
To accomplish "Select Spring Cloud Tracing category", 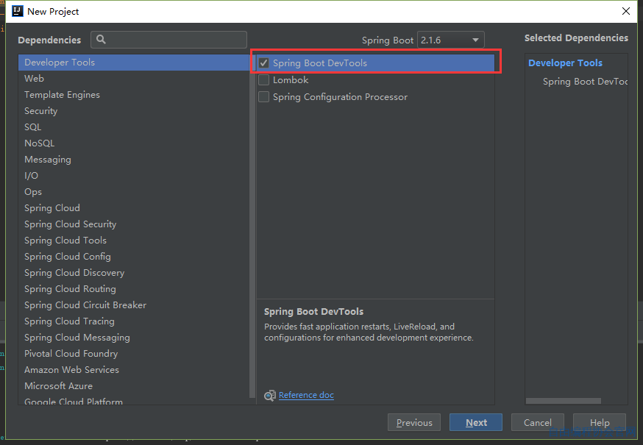I will [134, 321].
